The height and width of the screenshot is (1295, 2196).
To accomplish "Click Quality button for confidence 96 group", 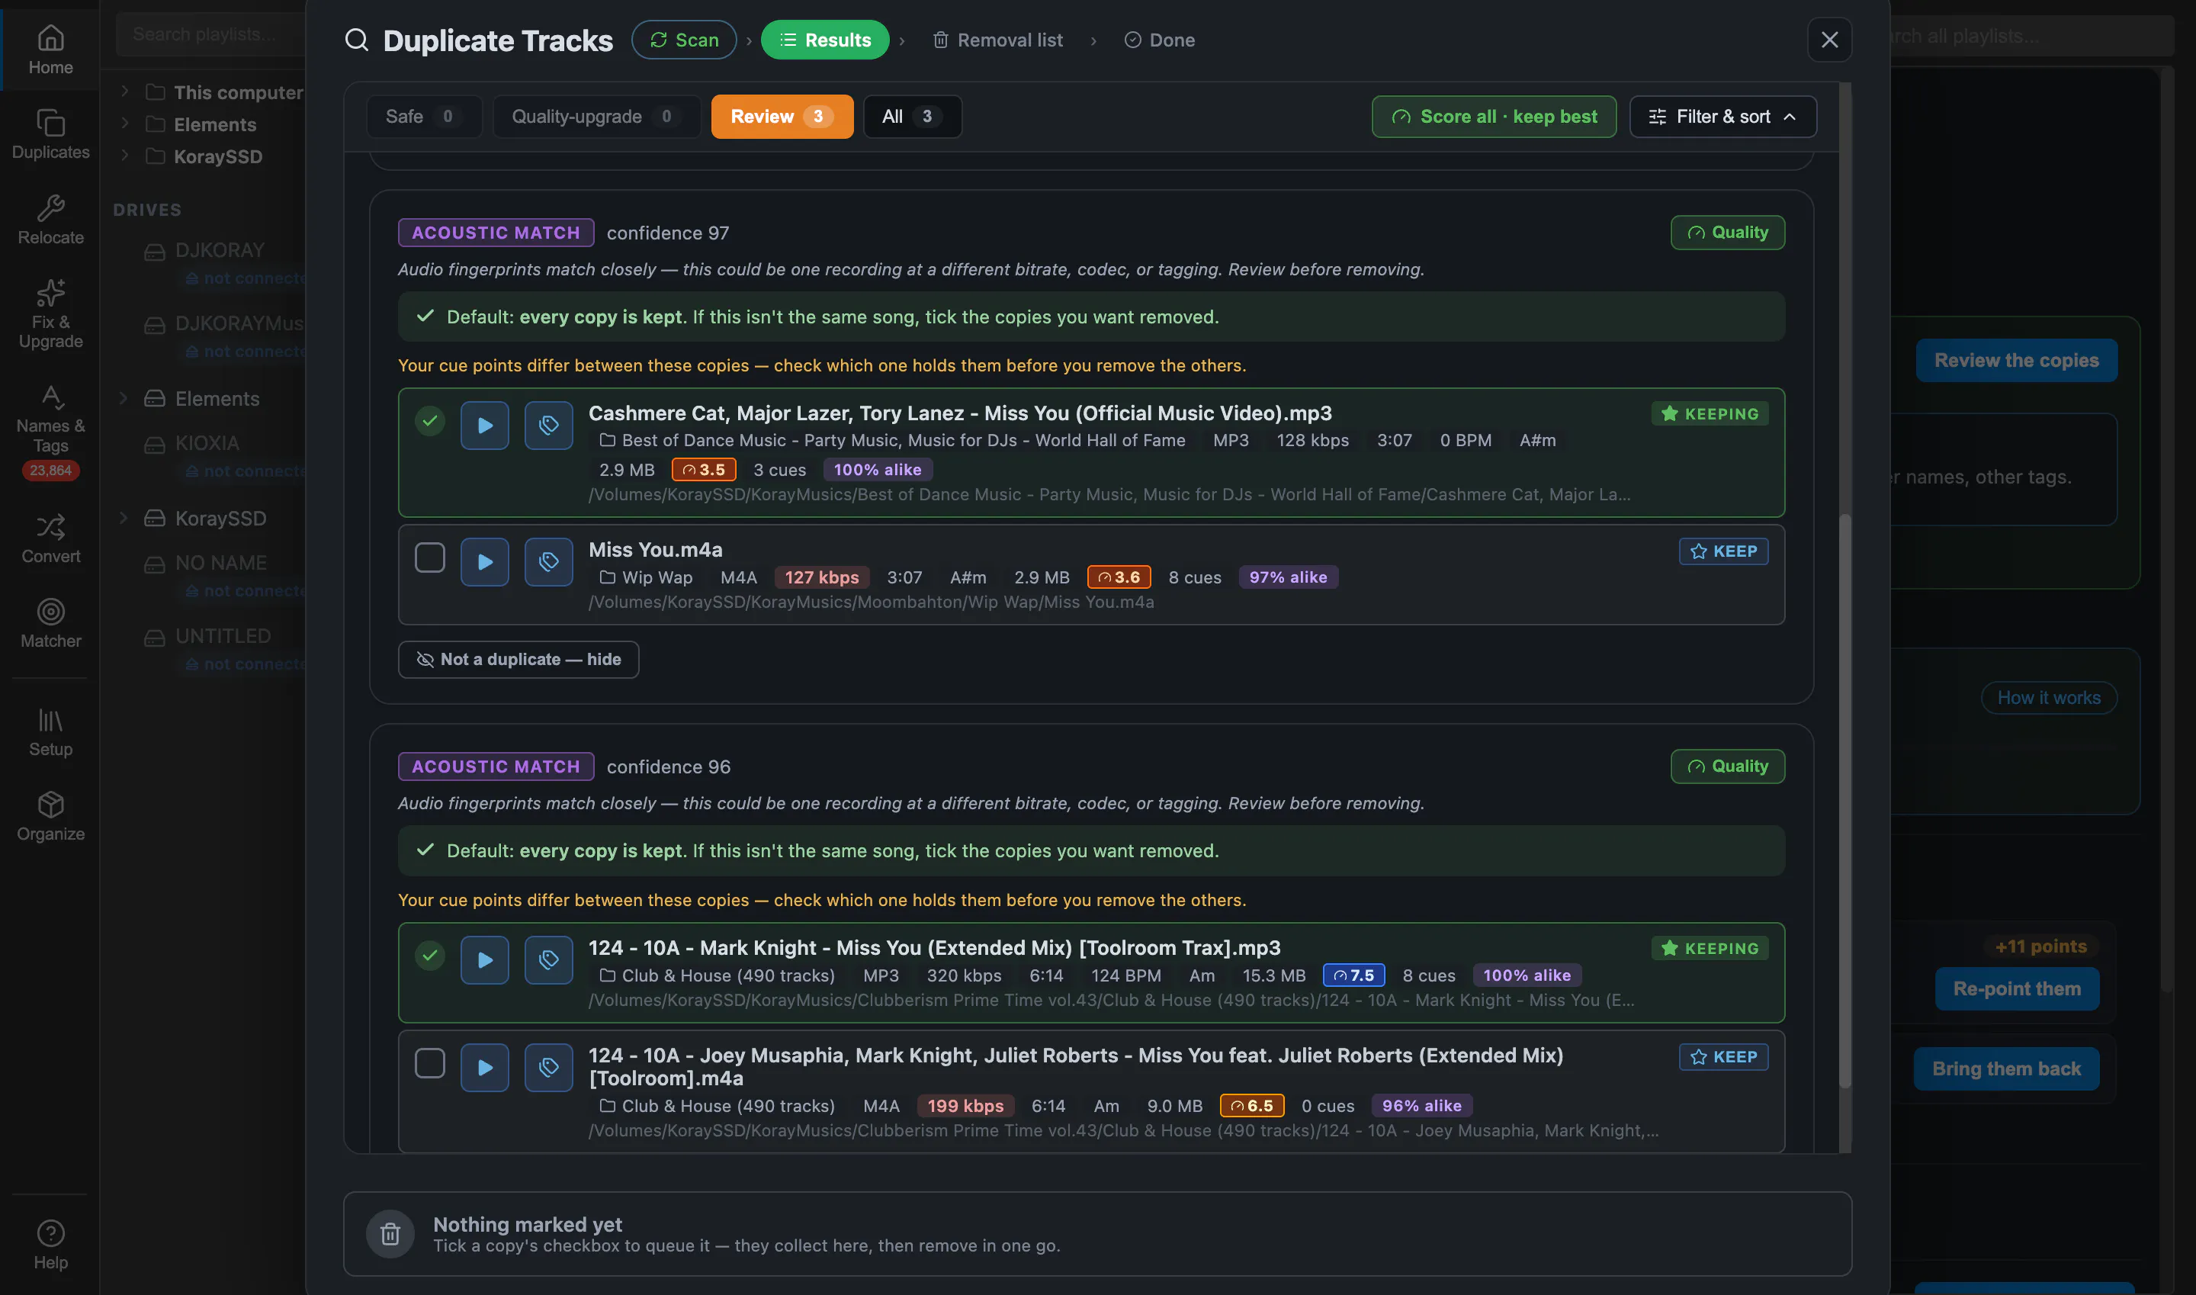I will pyautogui.click(x=1726, y=766).
